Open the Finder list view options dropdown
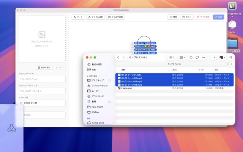 coord(172,57)
